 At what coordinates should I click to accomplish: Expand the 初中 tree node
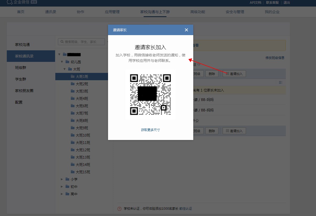pos(62,187)
